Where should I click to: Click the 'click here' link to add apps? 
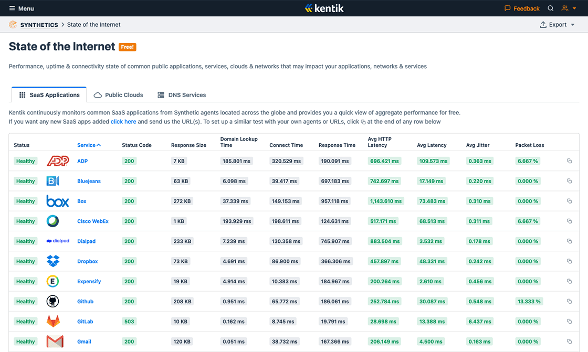[123, 121]
